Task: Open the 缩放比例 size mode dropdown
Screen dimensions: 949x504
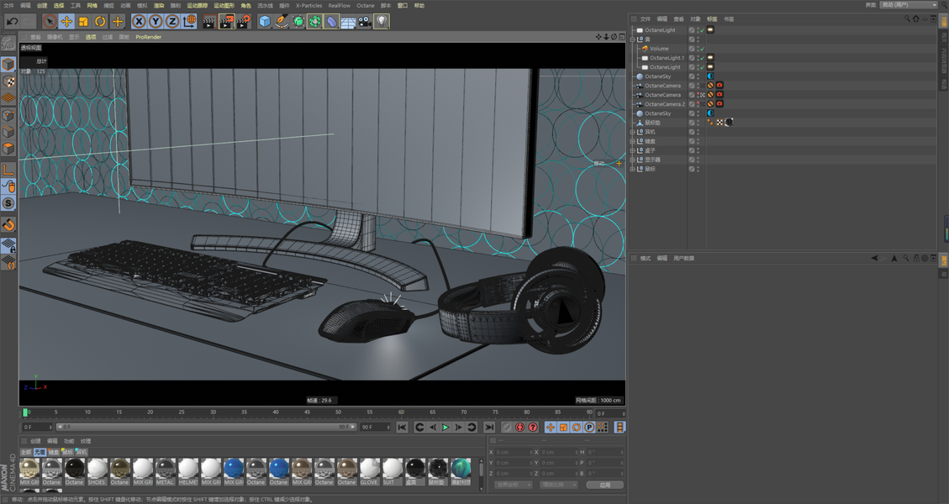Action: (x=559, y=485)
